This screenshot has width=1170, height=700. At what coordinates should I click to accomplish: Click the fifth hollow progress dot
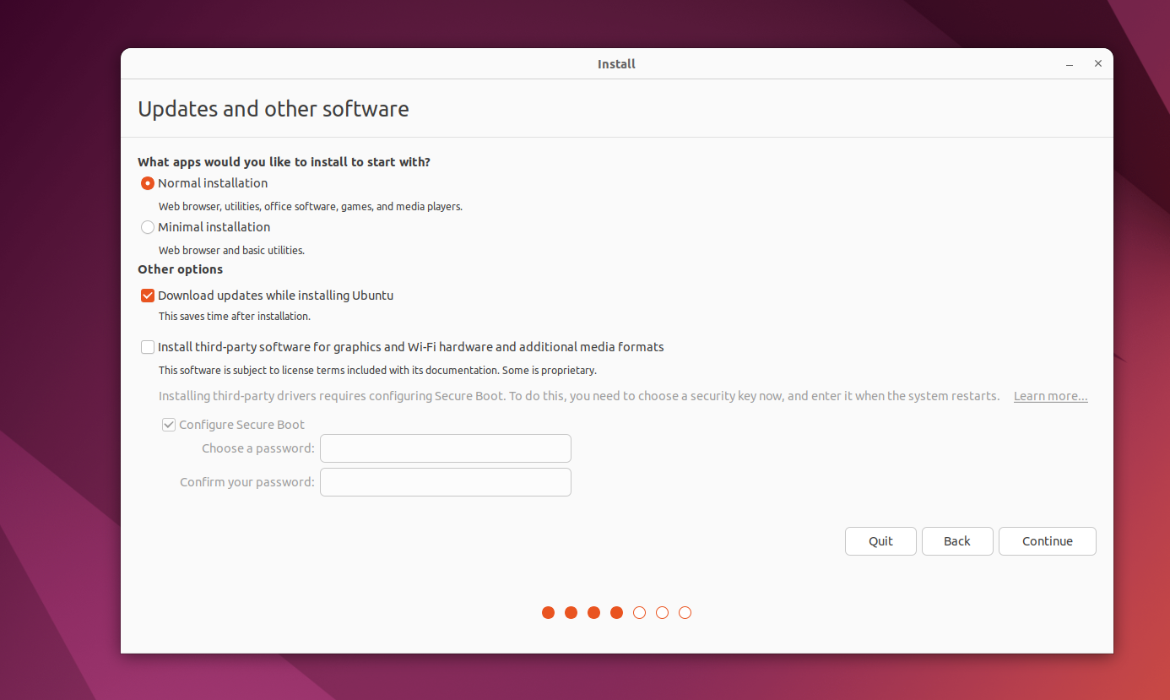coord(639,612)
